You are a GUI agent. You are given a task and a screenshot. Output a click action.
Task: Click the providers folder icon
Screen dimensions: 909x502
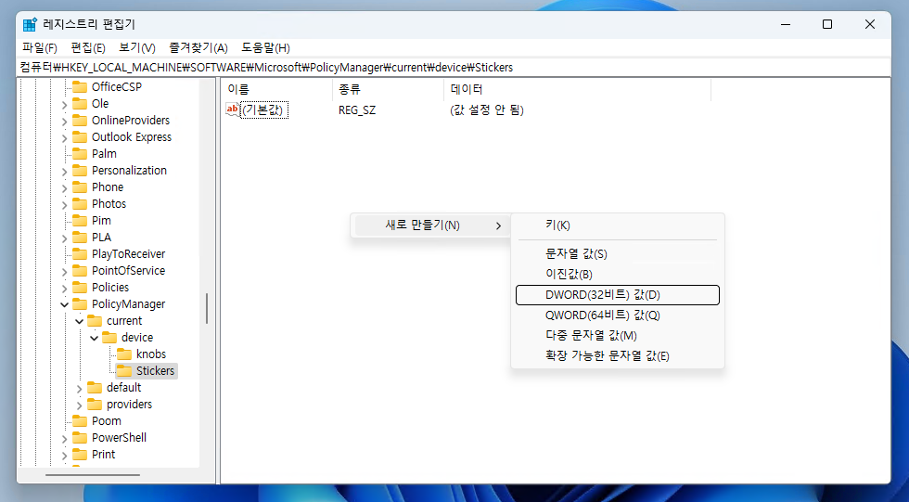pos(95,405)
